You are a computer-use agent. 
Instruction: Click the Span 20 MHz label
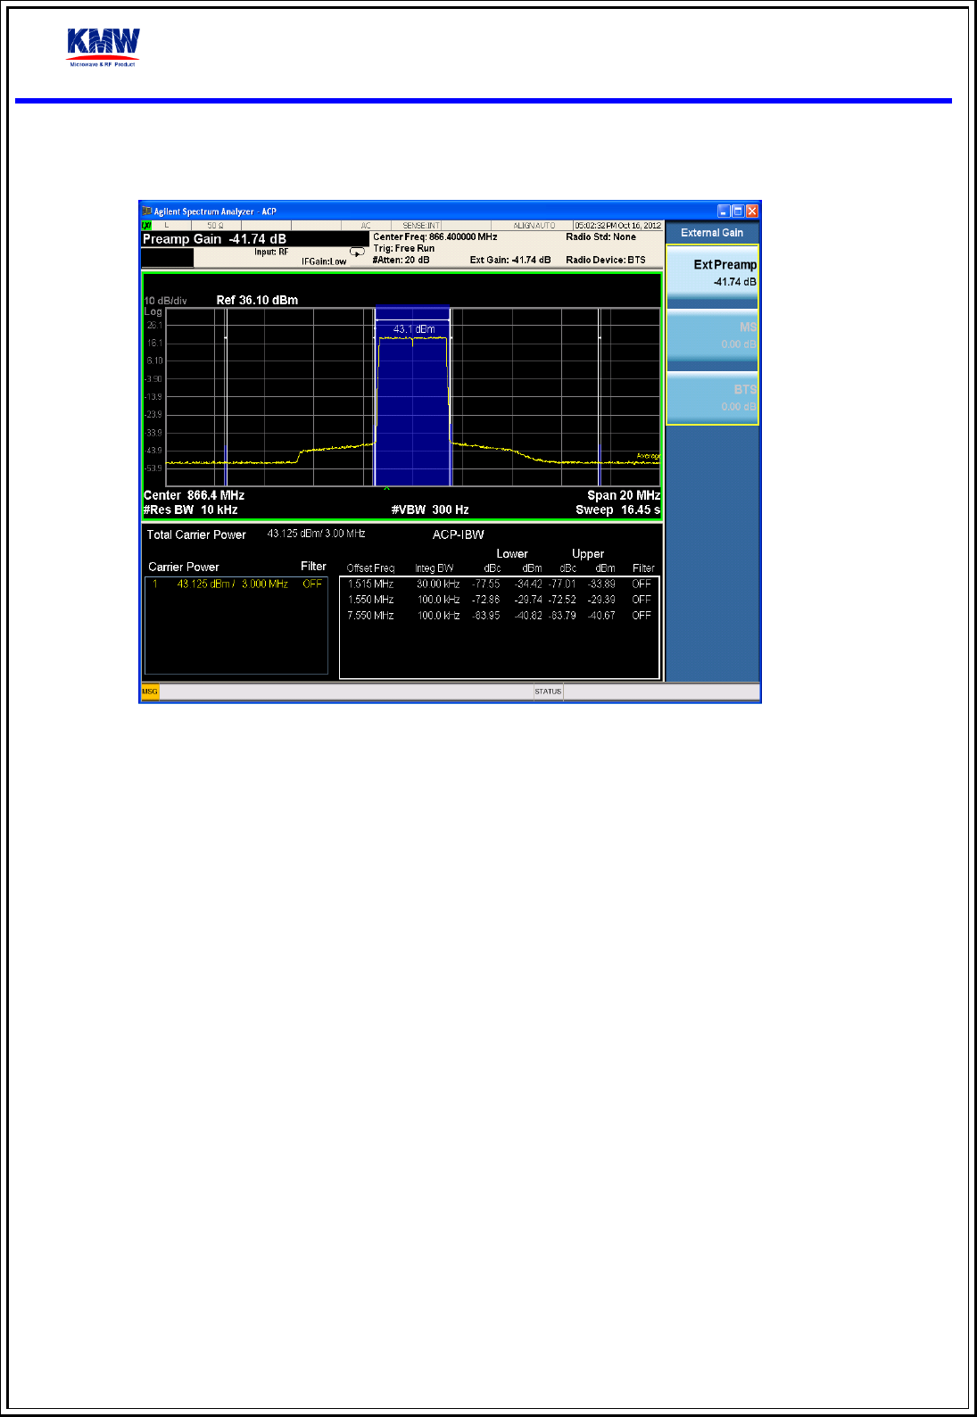(x=624, y=495)
